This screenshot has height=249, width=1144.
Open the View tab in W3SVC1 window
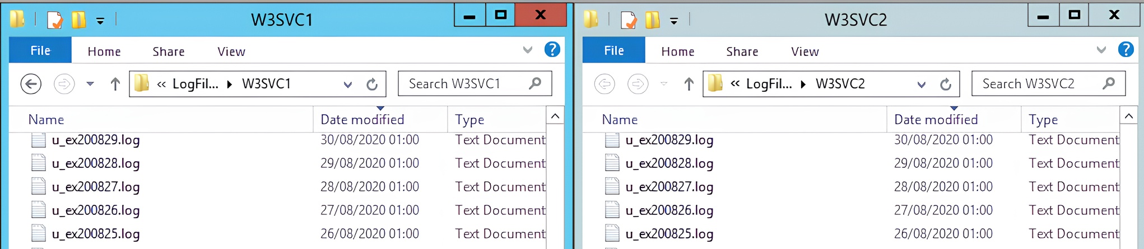(231, 51)
